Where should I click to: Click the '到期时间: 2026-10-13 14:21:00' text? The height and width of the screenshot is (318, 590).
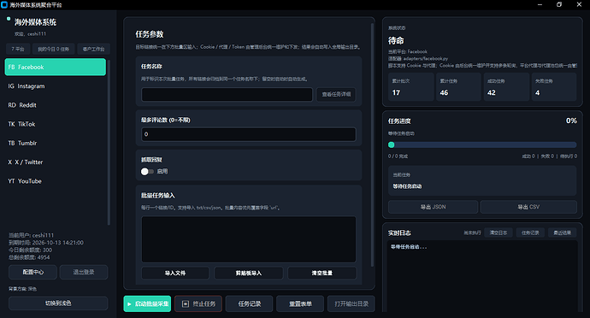pyautogui.click(x=46, y=243)
